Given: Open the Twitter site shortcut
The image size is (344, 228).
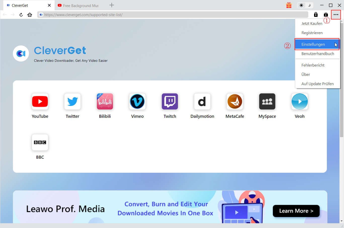Looking at the screenshot, I should pyautogui.click(x=72, y=102).
